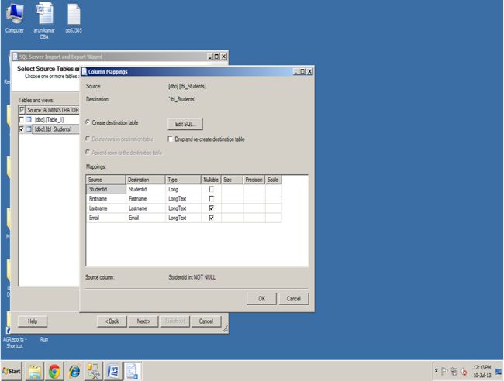504x381 pixels.
Task: Click the Long type cell for Studentid
Action: coord(184,189)
